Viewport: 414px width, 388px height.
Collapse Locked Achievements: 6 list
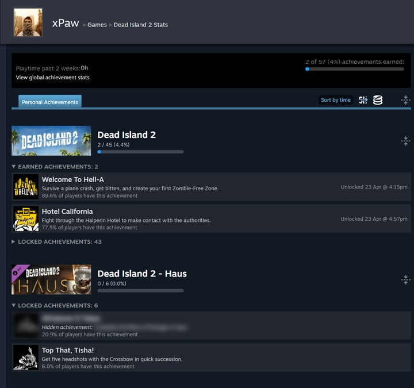pos(55,306)
